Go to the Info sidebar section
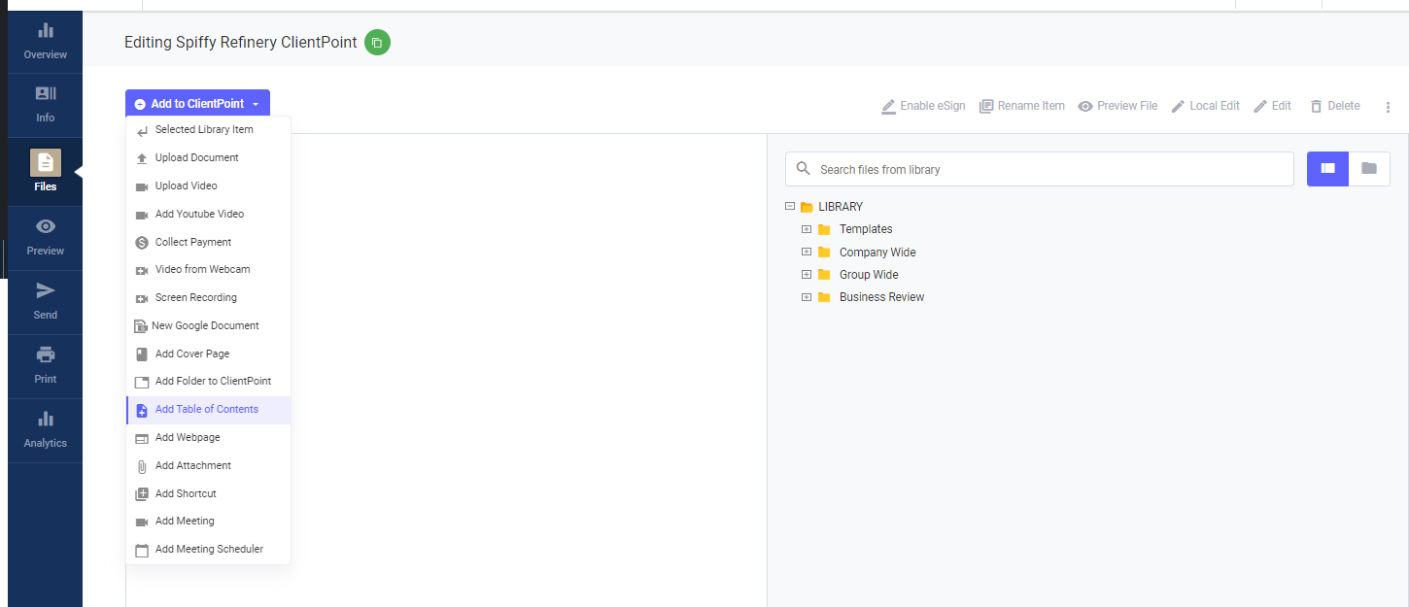This screenshot has width=1409, height=607. tap(45, 104)
